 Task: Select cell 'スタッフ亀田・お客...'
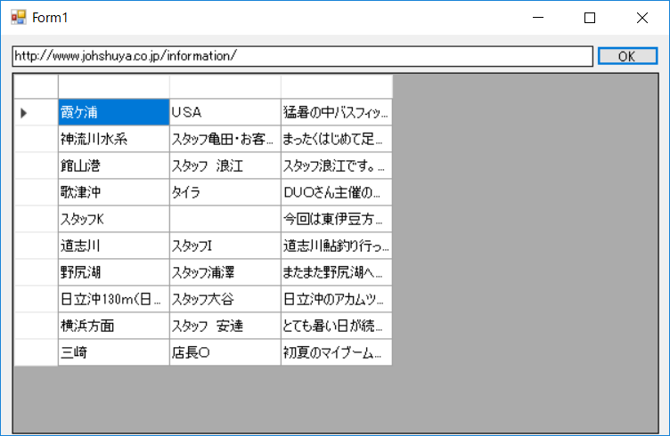pyautogui.click(x=225, y=139)
